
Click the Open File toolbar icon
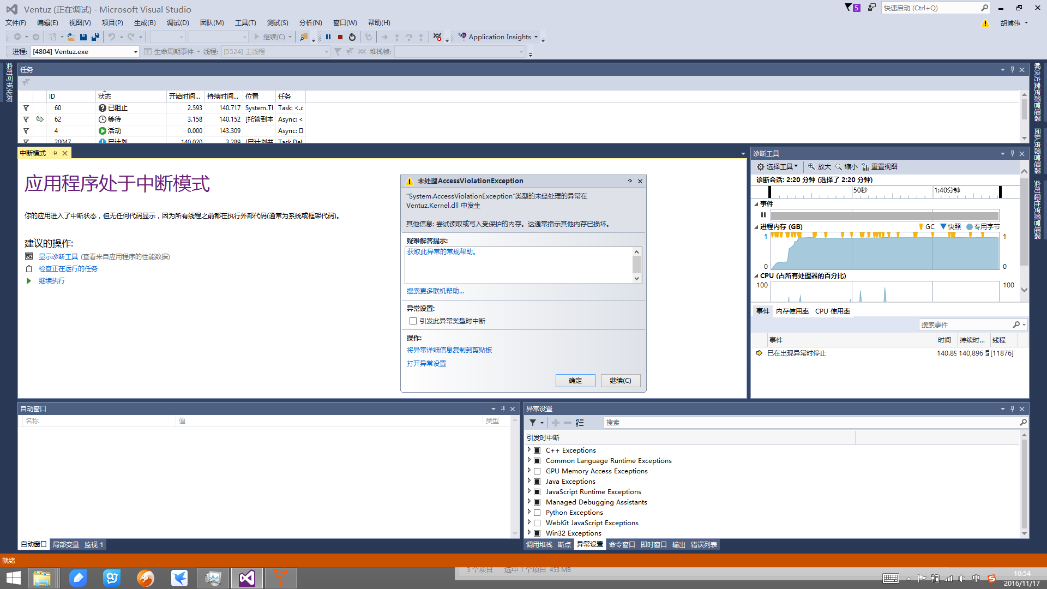tap(71, 37)
